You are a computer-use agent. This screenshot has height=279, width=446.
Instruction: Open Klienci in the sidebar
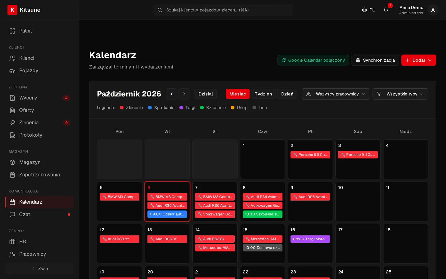39,58
